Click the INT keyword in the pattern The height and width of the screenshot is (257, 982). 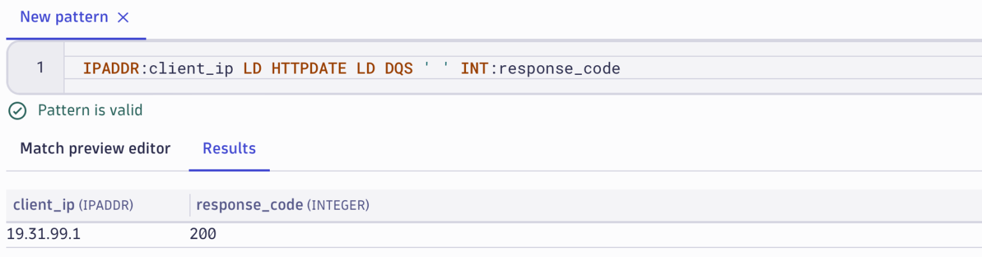click(474, 68)
